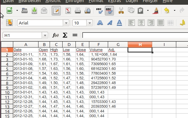188x118 pixels.
Task: Click the Print icon
Action: pyautogui.click(x=78, y=11)
